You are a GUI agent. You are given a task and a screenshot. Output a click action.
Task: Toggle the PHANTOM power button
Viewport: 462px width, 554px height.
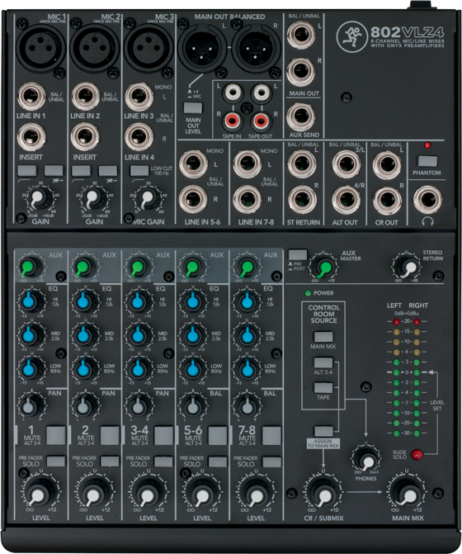tap(427, 161)
